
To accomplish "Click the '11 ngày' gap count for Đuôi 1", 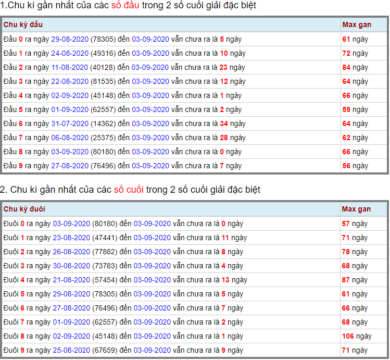I will pos(234,238).
